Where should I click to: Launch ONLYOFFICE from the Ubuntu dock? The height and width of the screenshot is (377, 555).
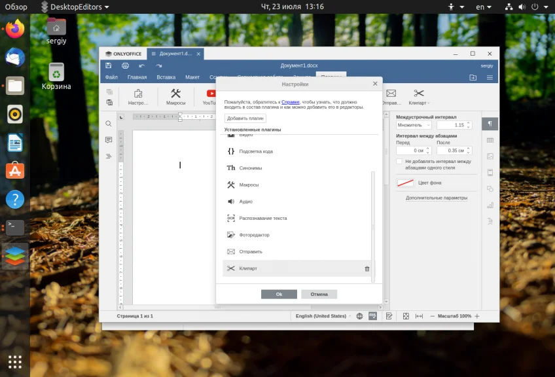(x=14, y=255)
